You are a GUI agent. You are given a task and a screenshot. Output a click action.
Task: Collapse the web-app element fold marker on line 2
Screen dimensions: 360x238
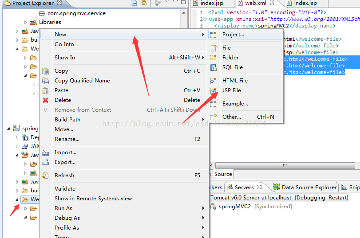click(205, 19)
